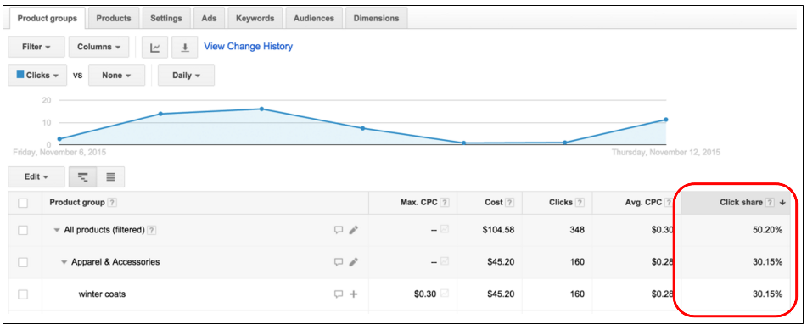Image resolution: width=807 pixels, height=330 pixels.
Task: Open the Columns dropdown
Action: pos(99,47)
